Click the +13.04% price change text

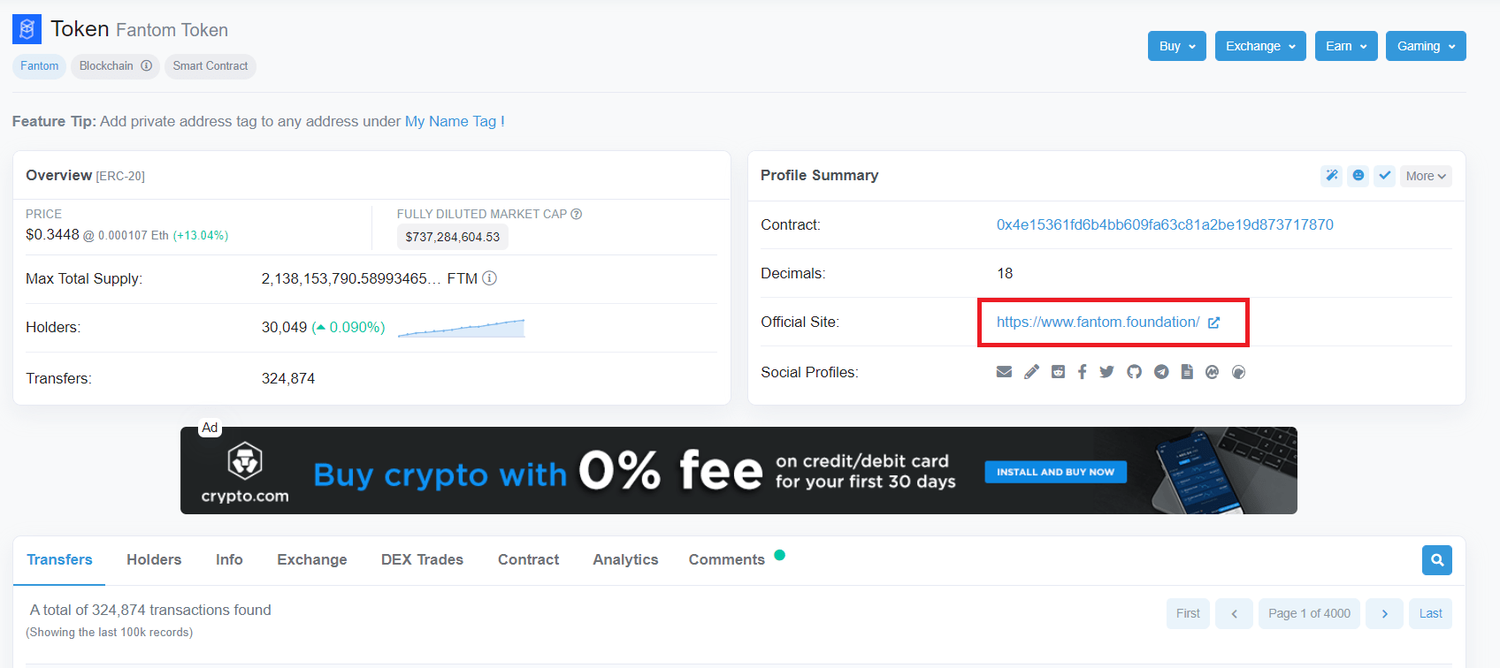201,235
